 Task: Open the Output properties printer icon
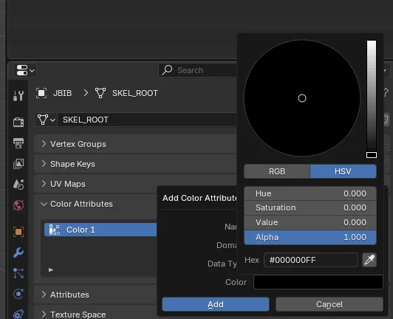click(18, 143)
